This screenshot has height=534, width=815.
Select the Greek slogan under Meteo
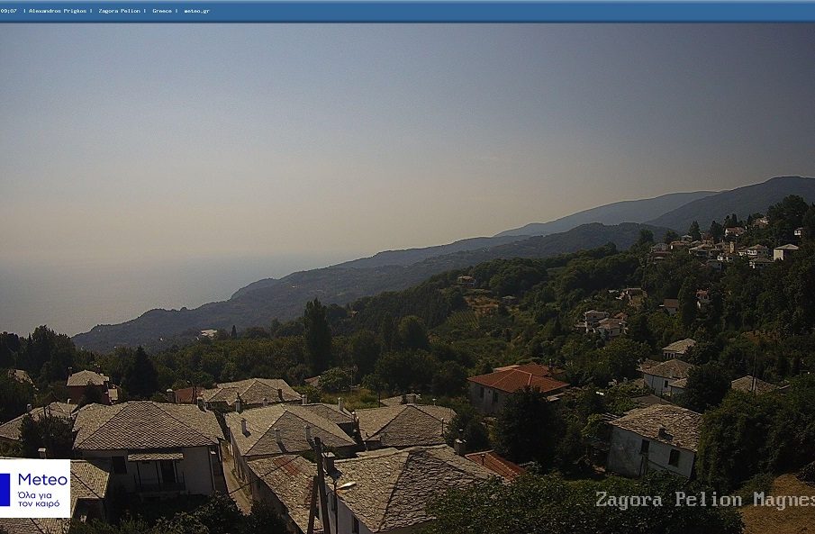pos(39,499)
